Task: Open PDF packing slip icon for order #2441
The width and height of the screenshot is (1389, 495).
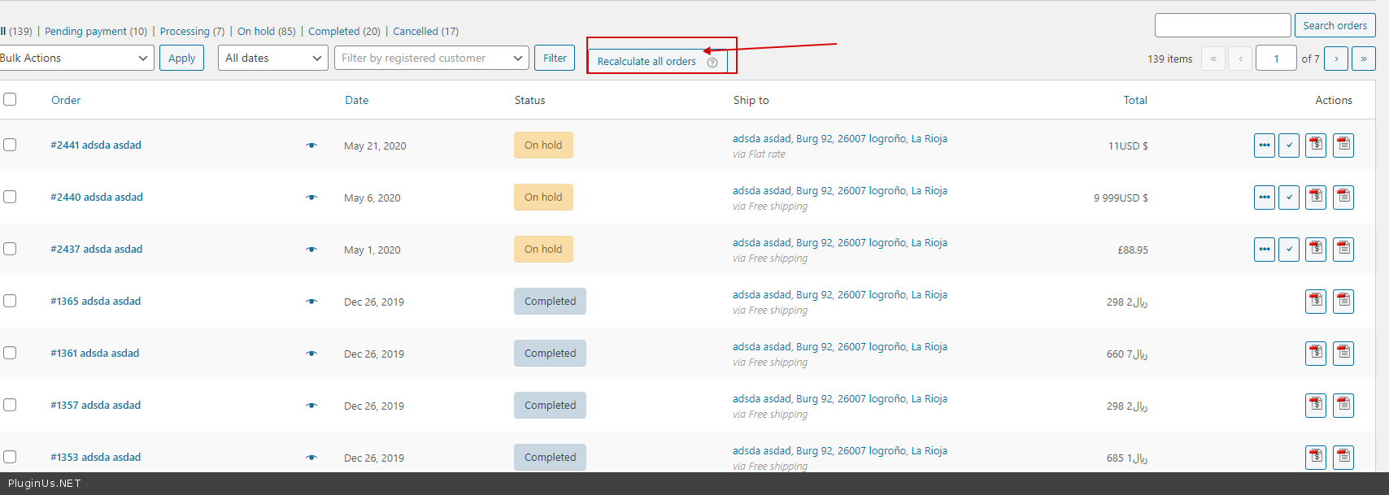Action: (1343, 145)
